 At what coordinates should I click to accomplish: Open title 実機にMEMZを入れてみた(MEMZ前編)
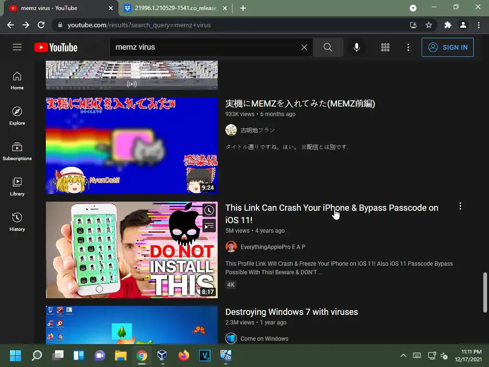click(x=300, y=104)
